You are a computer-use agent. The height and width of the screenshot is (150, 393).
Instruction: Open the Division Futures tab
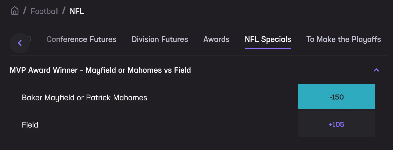click(x=160, y=39)
